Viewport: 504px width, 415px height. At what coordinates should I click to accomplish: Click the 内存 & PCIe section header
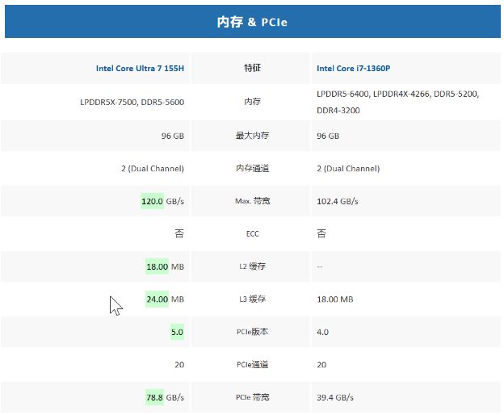pos(252,22)
